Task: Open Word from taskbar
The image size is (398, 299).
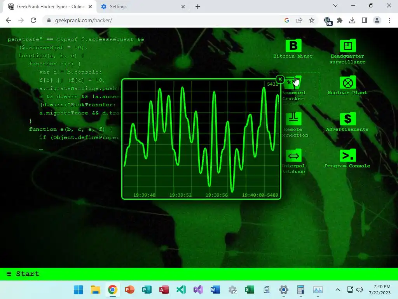Action: [215, 290]
